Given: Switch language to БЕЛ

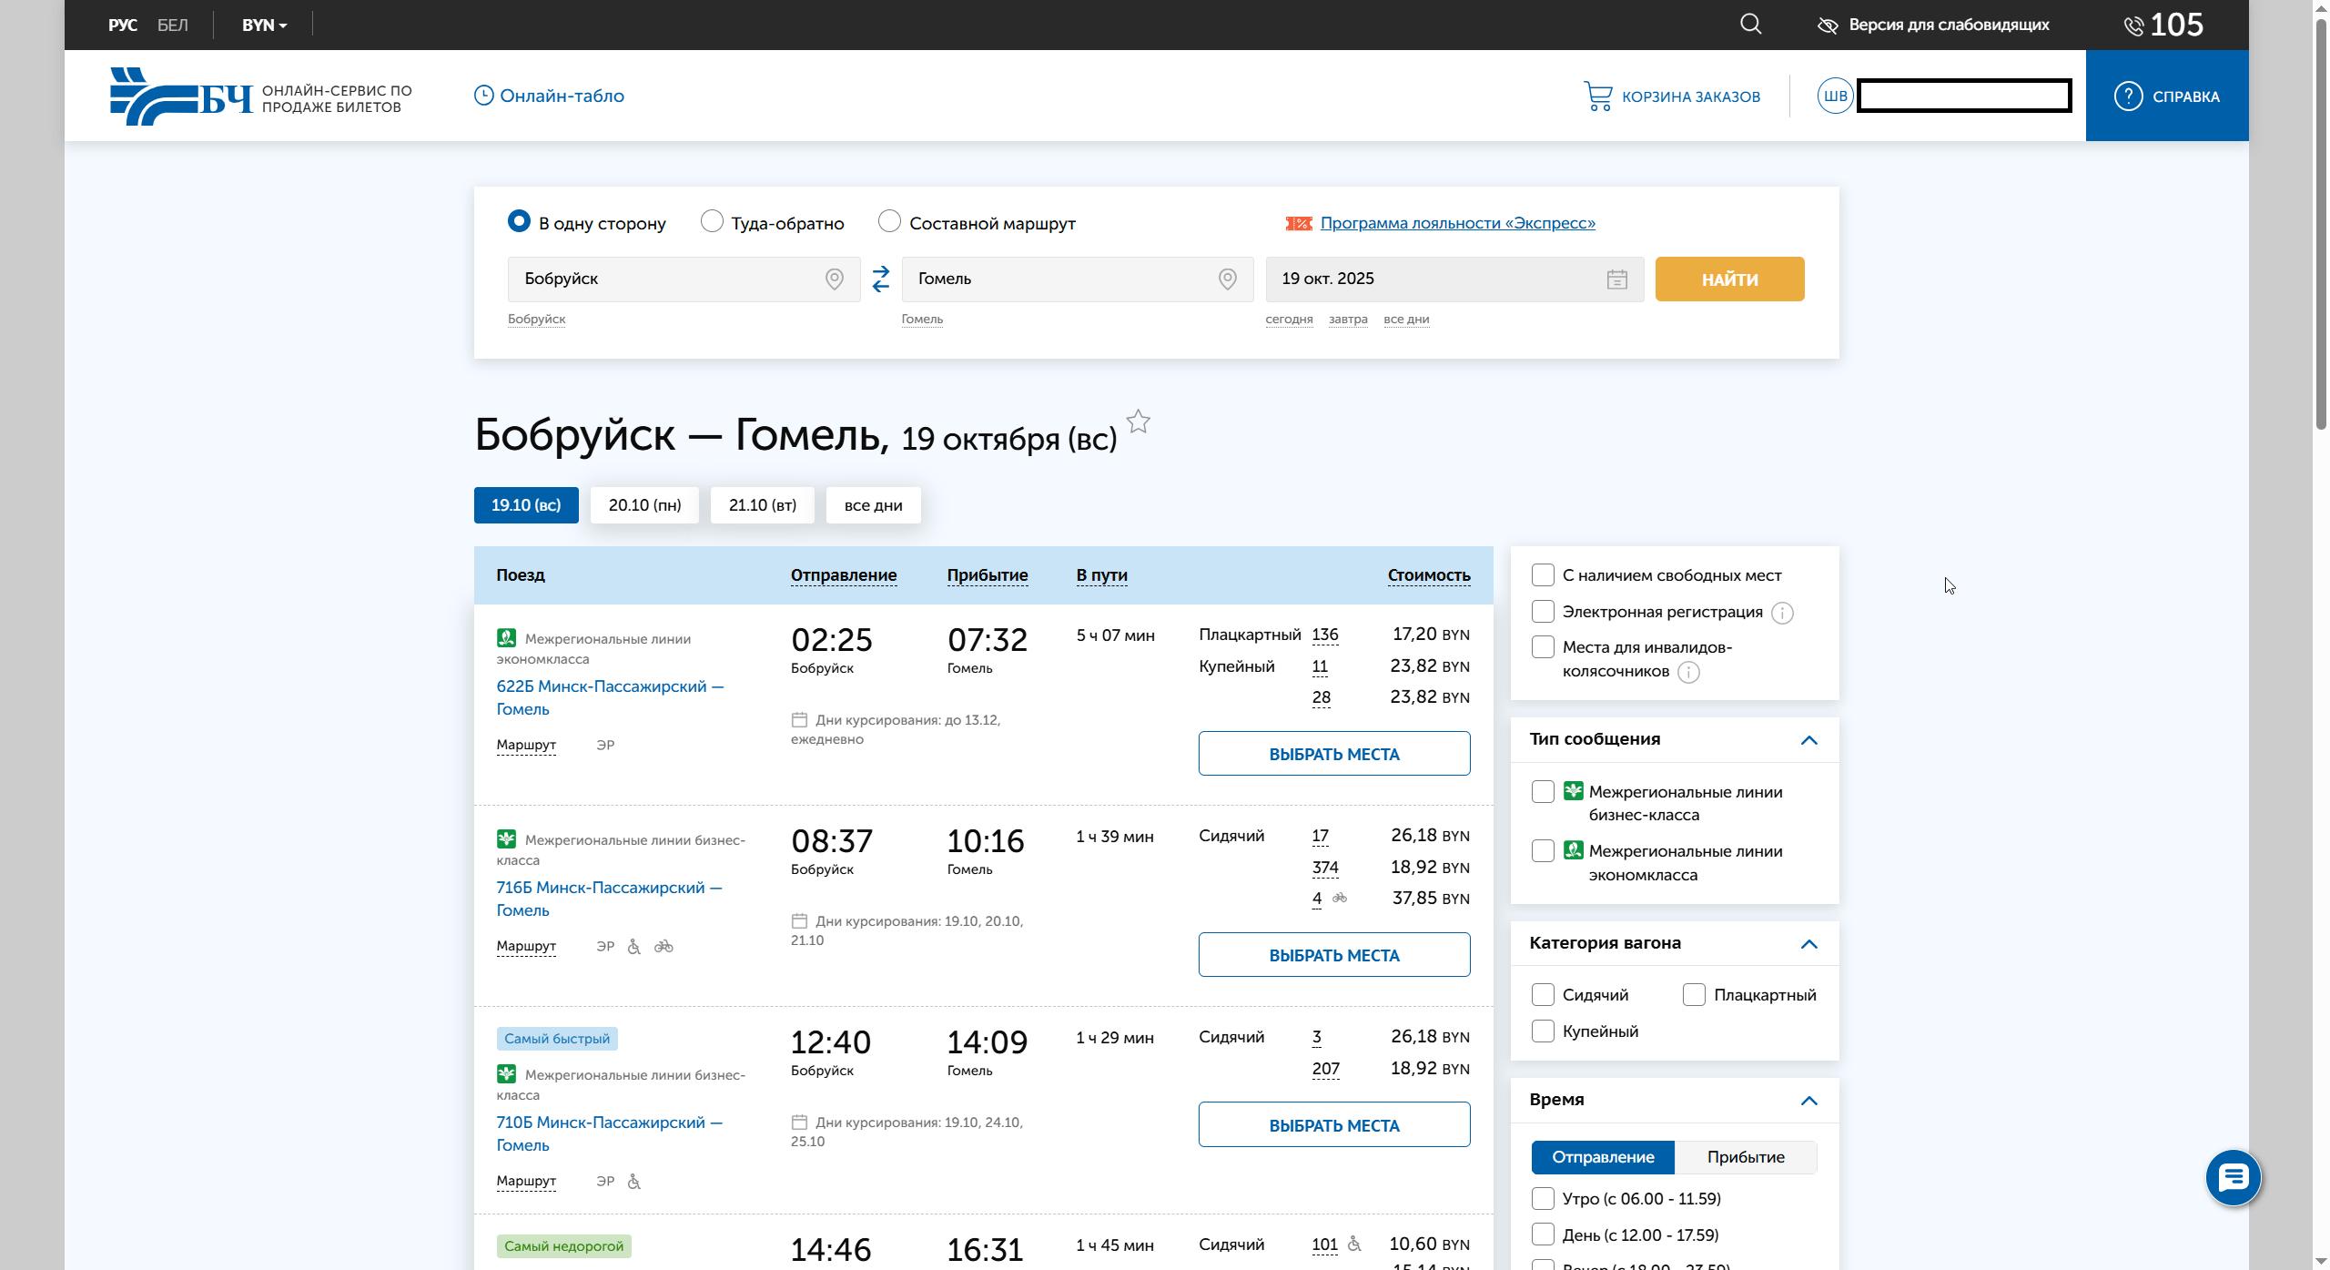Looking at the screenshot, I should point(173,25).
